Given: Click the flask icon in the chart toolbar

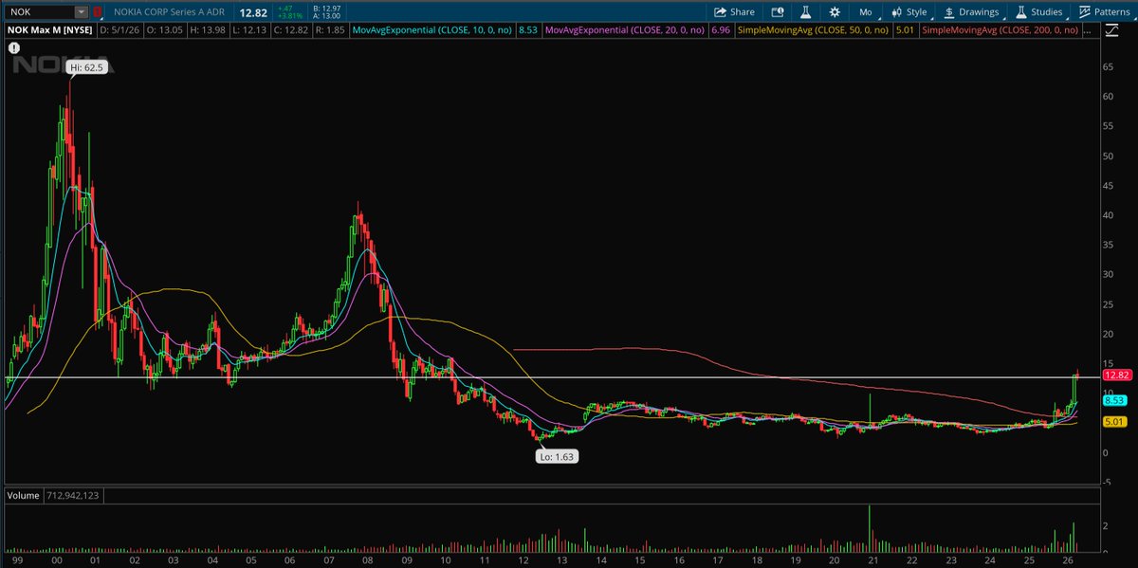Looking at the screenshot, I should [x=805, y=12].
